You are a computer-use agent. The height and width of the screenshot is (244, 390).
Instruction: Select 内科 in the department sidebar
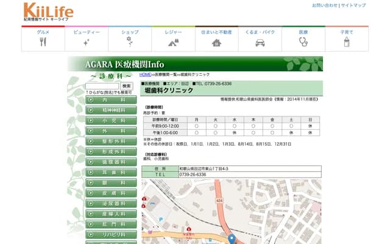[x=111, y=100]
